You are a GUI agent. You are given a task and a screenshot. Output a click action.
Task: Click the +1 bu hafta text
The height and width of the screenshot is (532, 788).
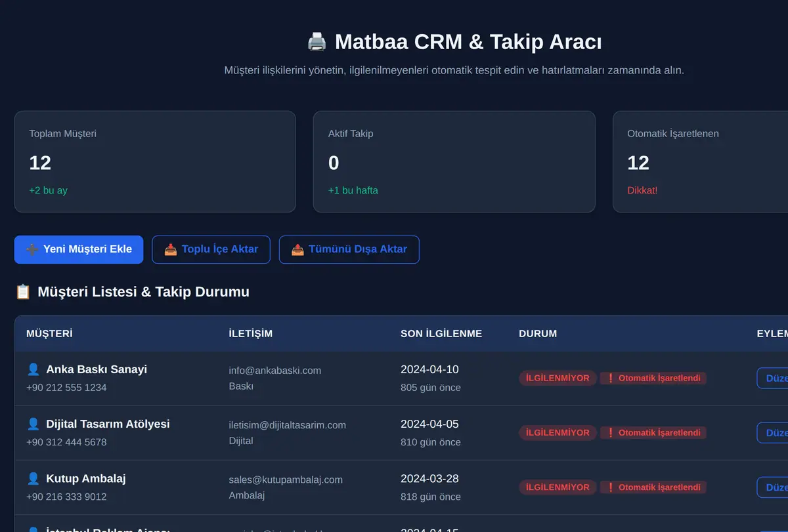pyautogui.click(x=353, y=190)
